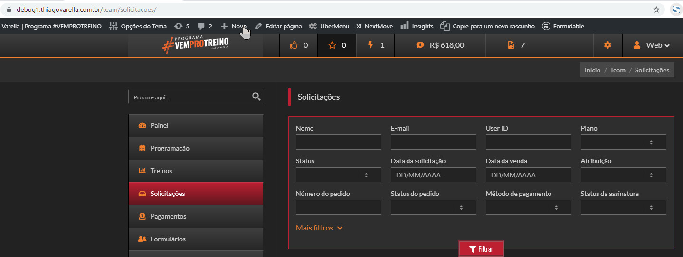683x257 pixels.
Task: Click Solicitações breadcrumb
Action: coord(652,70)
